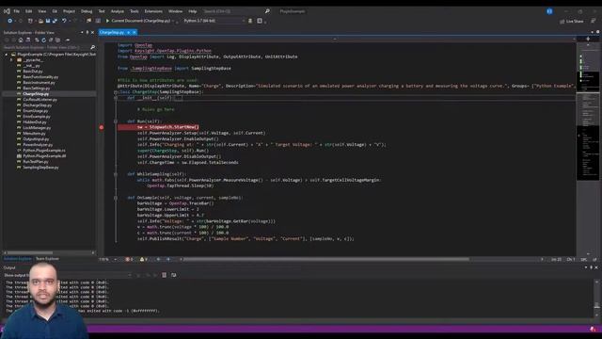Click the Refresh icon in Solution Explorer
602x339 pixels.
click(x=44, y=40)
